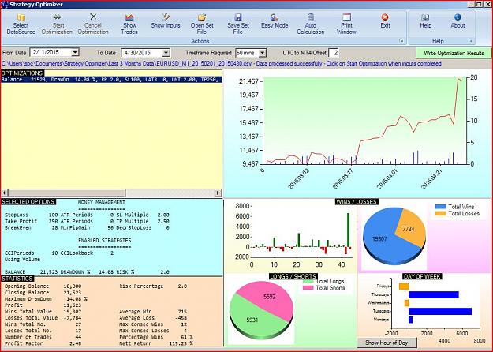The width and height of the screenshot is (493, 352).
Task: Click the OPTIMIZATIONS panel header
Action: [22, 73]
